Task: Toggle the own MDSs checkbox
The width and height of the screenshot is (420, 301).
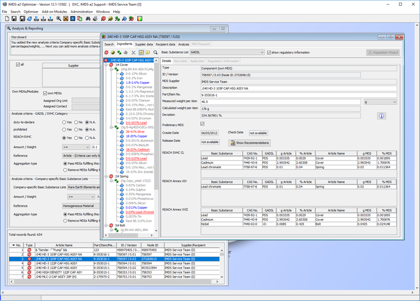Action: pos(44,93)
